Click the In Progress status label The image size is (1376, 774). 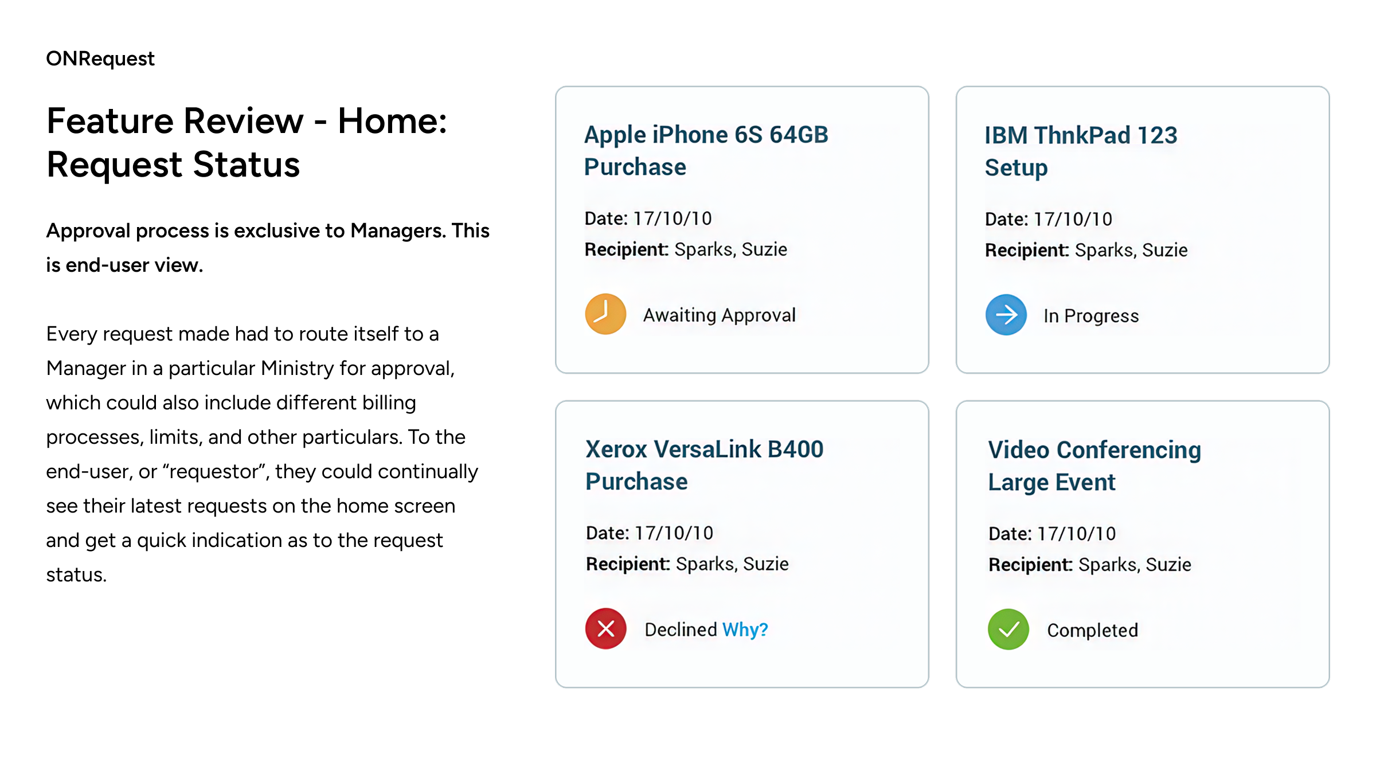pyautogui.click(x=1090, y=316)
